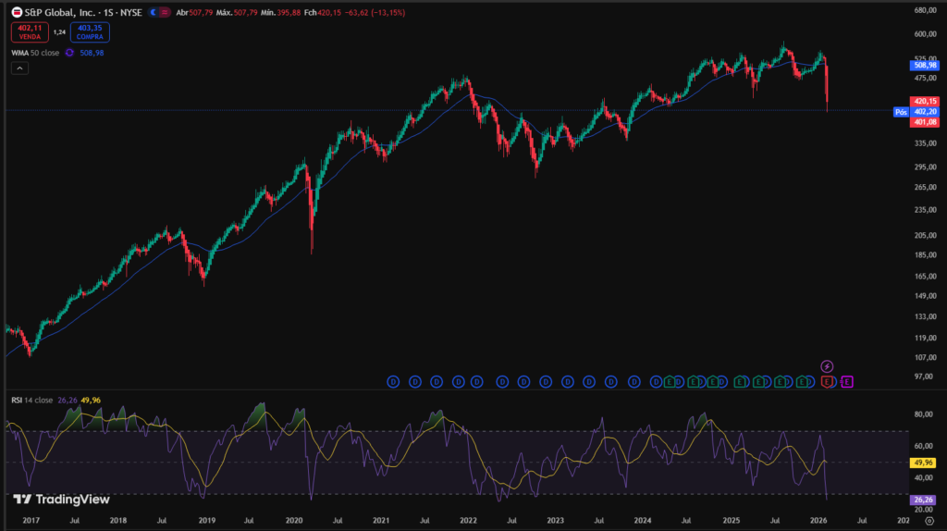
Task: Click the blue 508,98 WMA price label
Action: (x=925, y=66)
